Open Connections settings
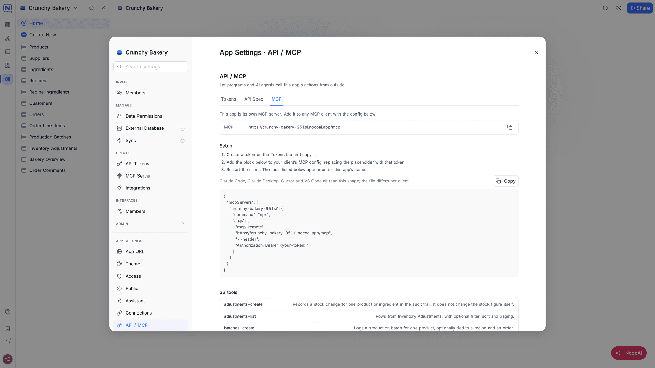Image resolution: width=655 pixels, height=368 pixels. tap(150, 313)
